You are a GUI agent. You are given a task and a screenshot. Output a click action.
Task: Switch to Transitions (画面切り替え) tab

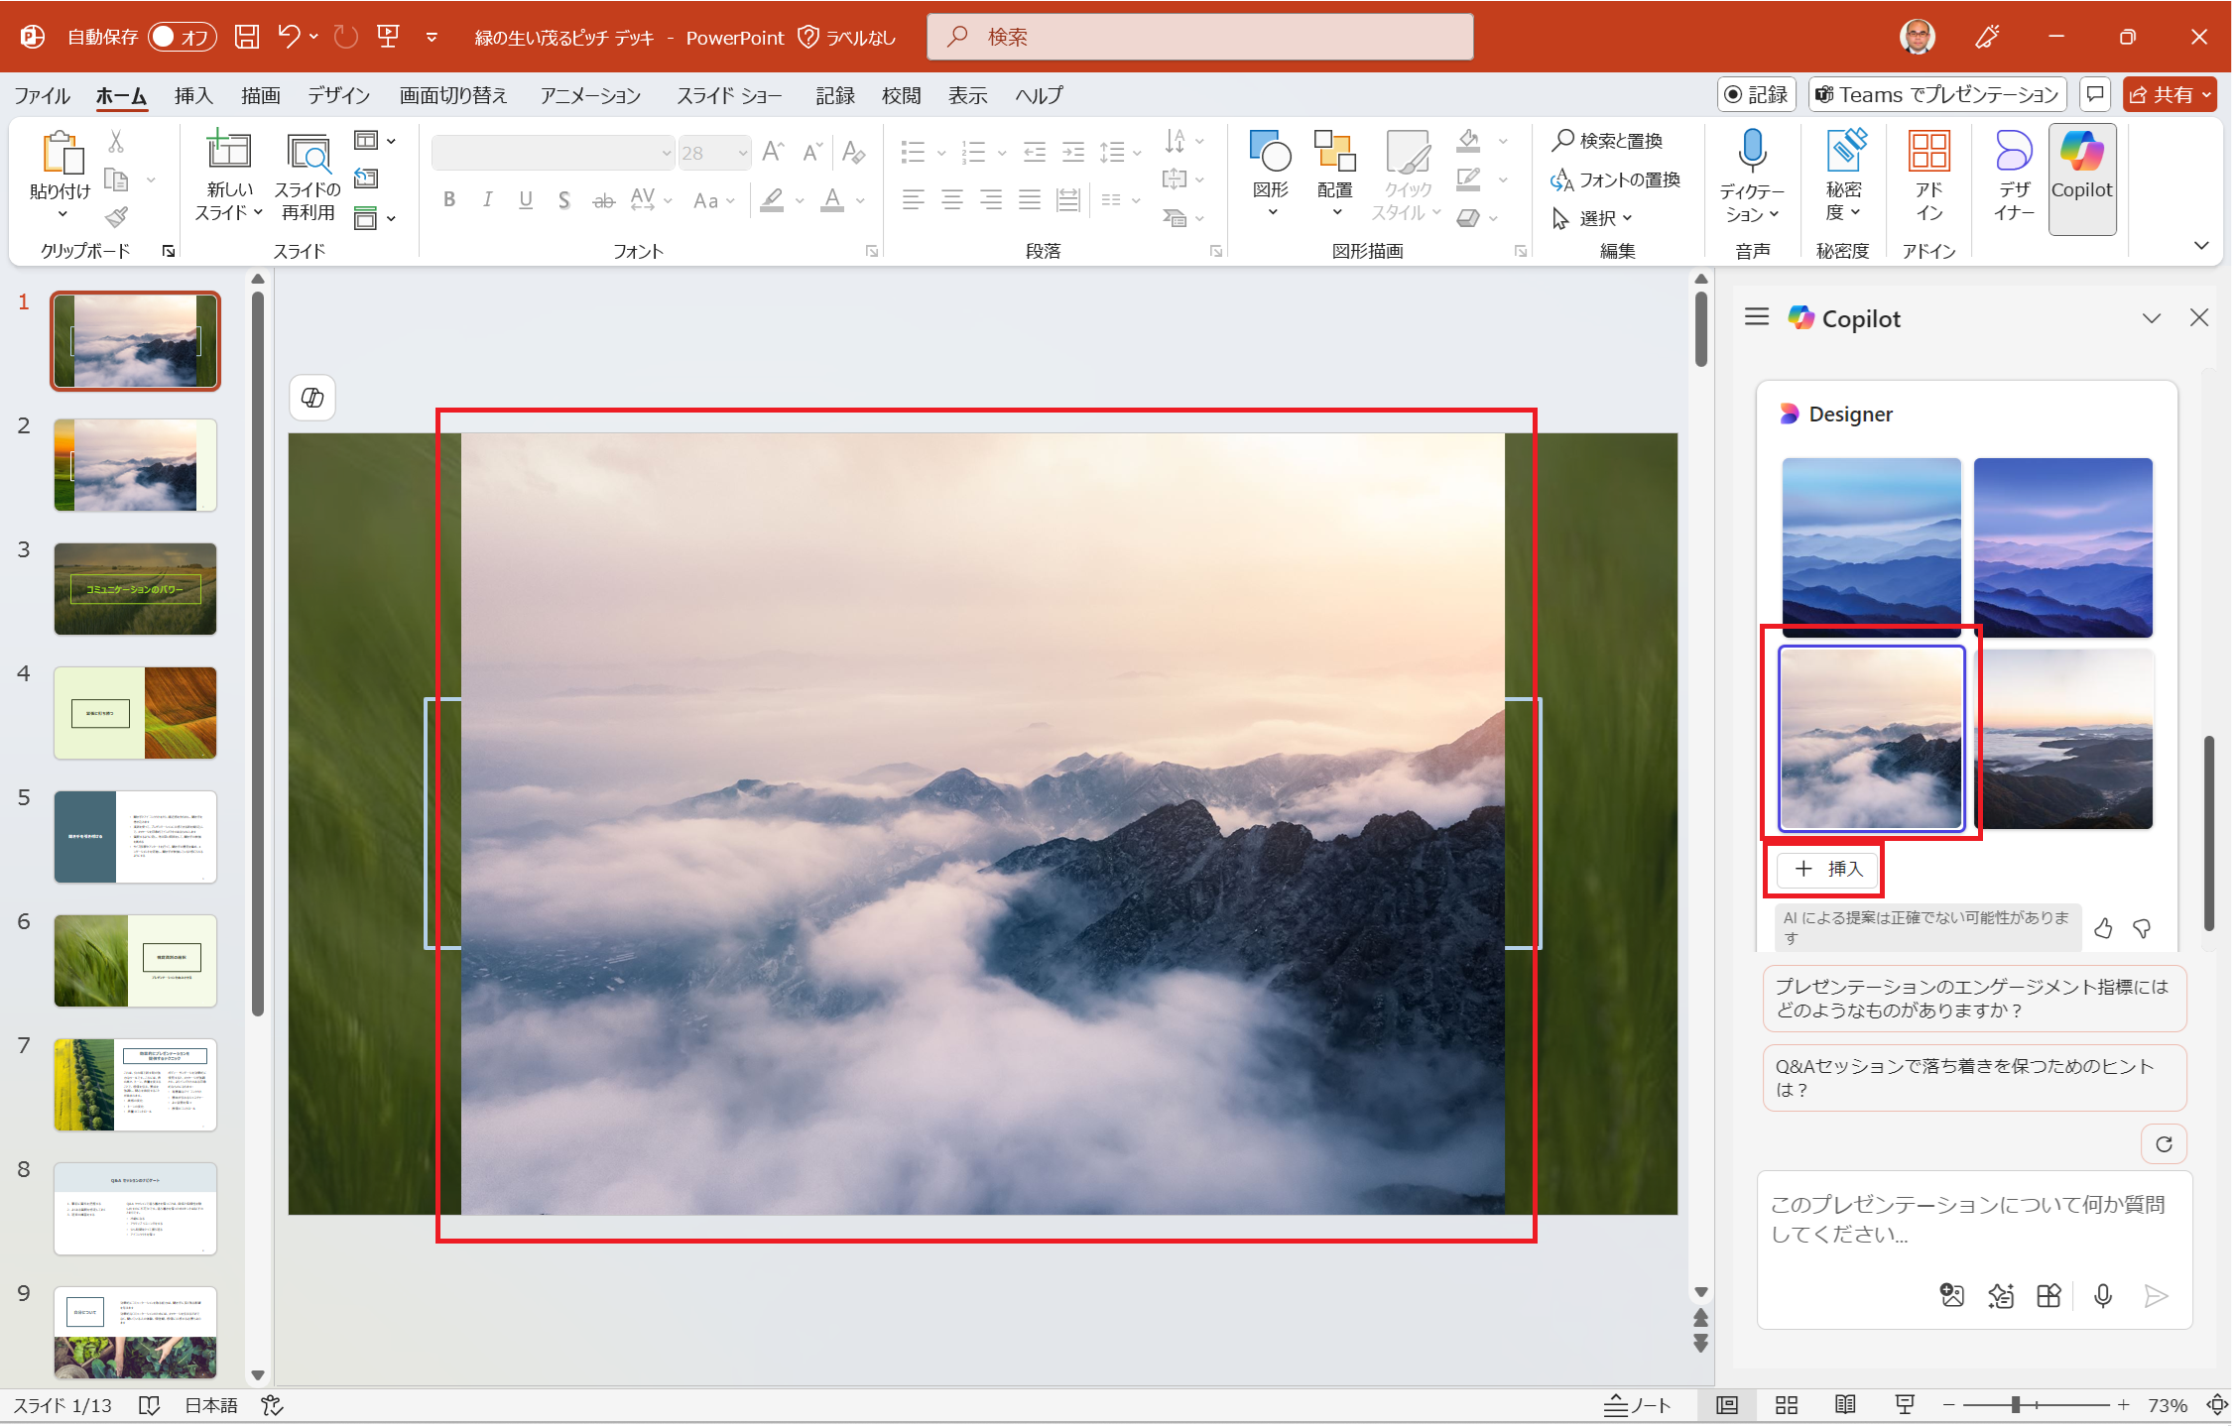453,95
